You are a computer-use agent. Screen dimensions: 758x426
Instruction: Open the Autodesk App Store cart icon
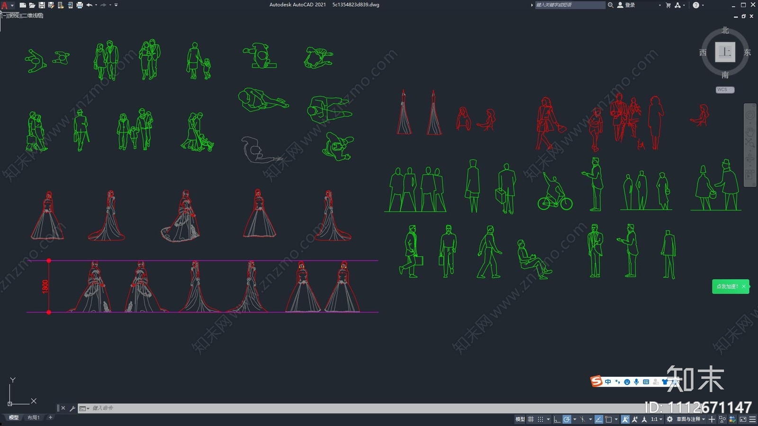(668, 5)
